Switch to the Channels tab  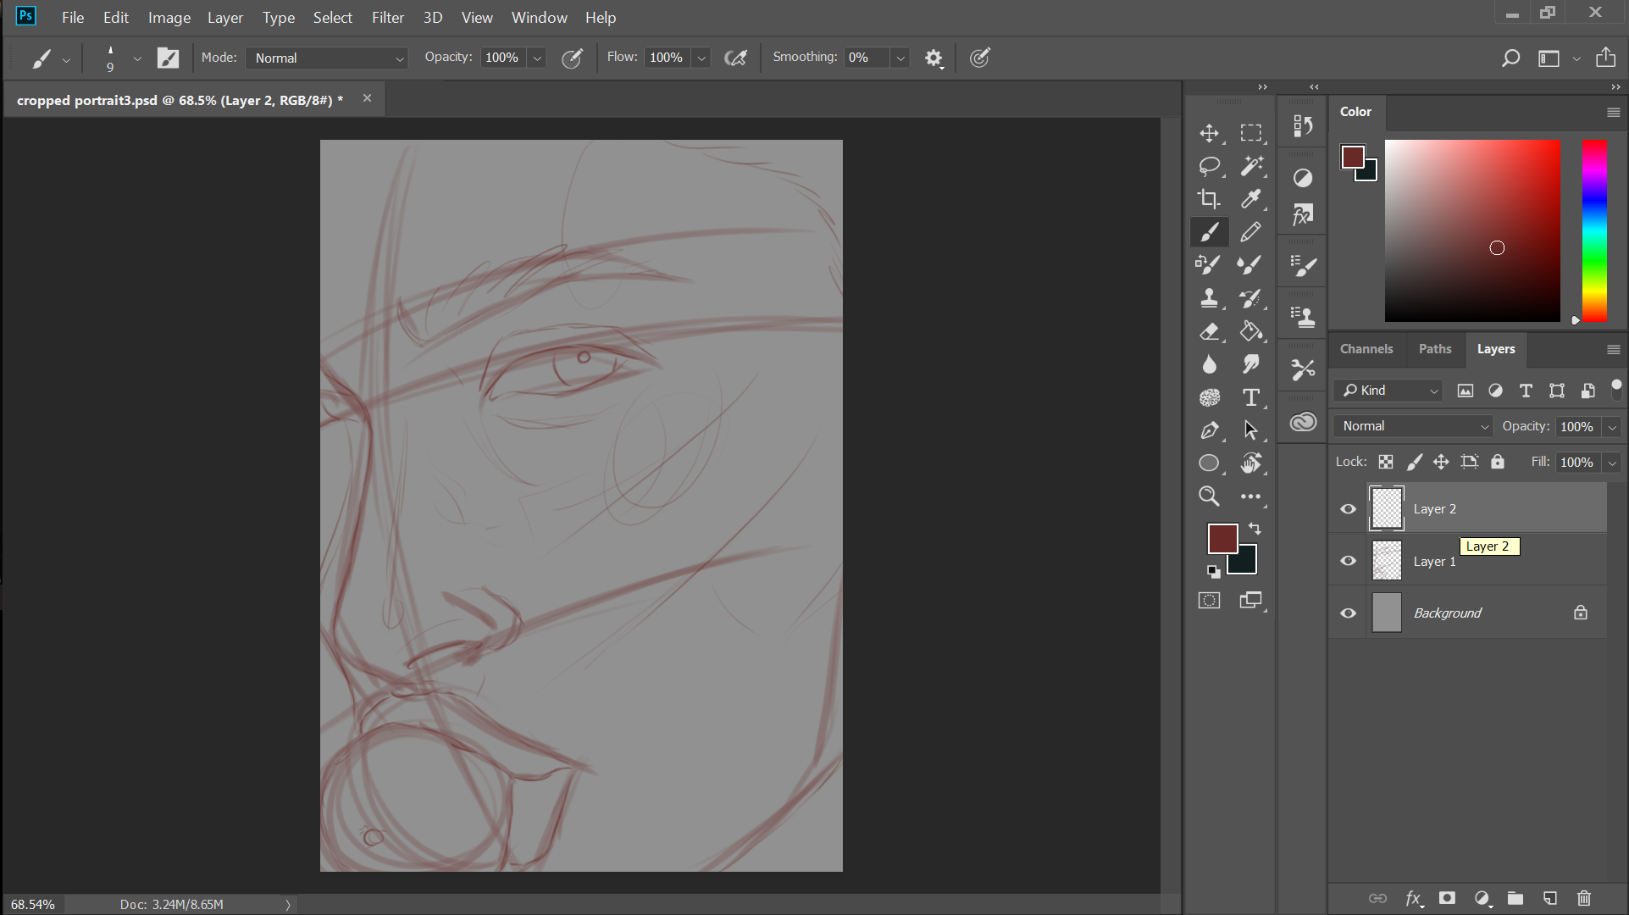[x=1366, y=349]
